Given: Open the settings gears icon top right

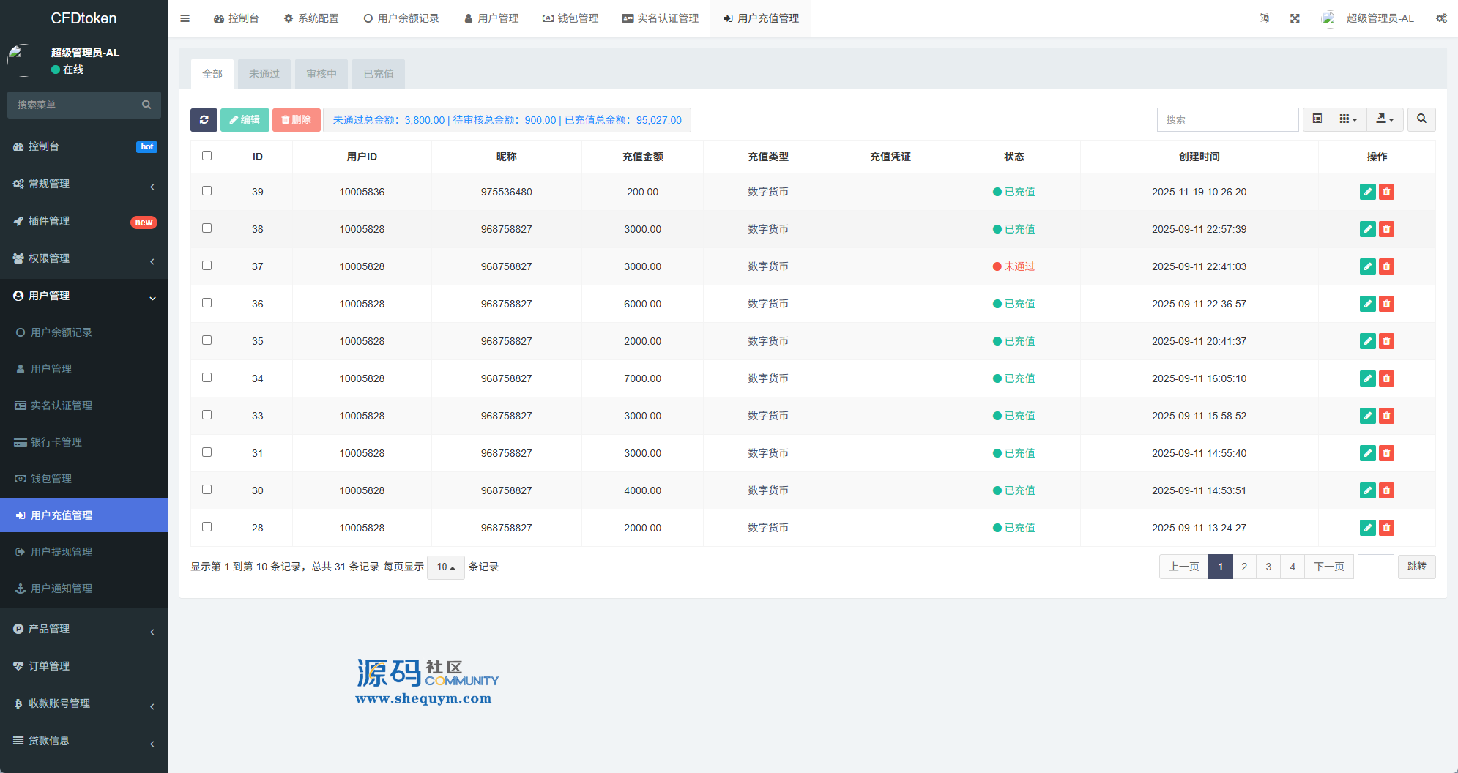Looking at the screenshot, I should [x=1440, y=18].
